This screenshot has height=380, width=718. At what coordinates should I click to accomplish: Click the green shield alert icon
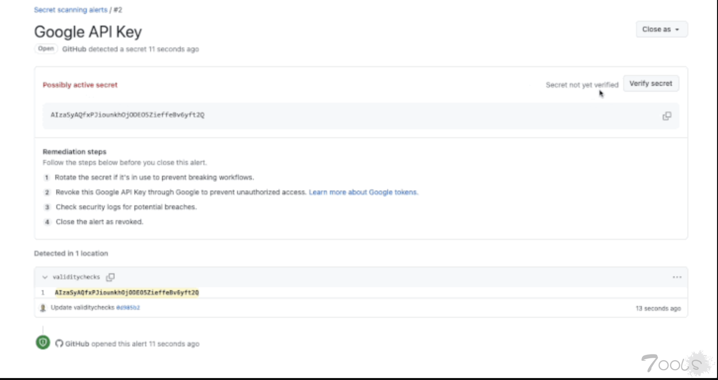(43, 342)
